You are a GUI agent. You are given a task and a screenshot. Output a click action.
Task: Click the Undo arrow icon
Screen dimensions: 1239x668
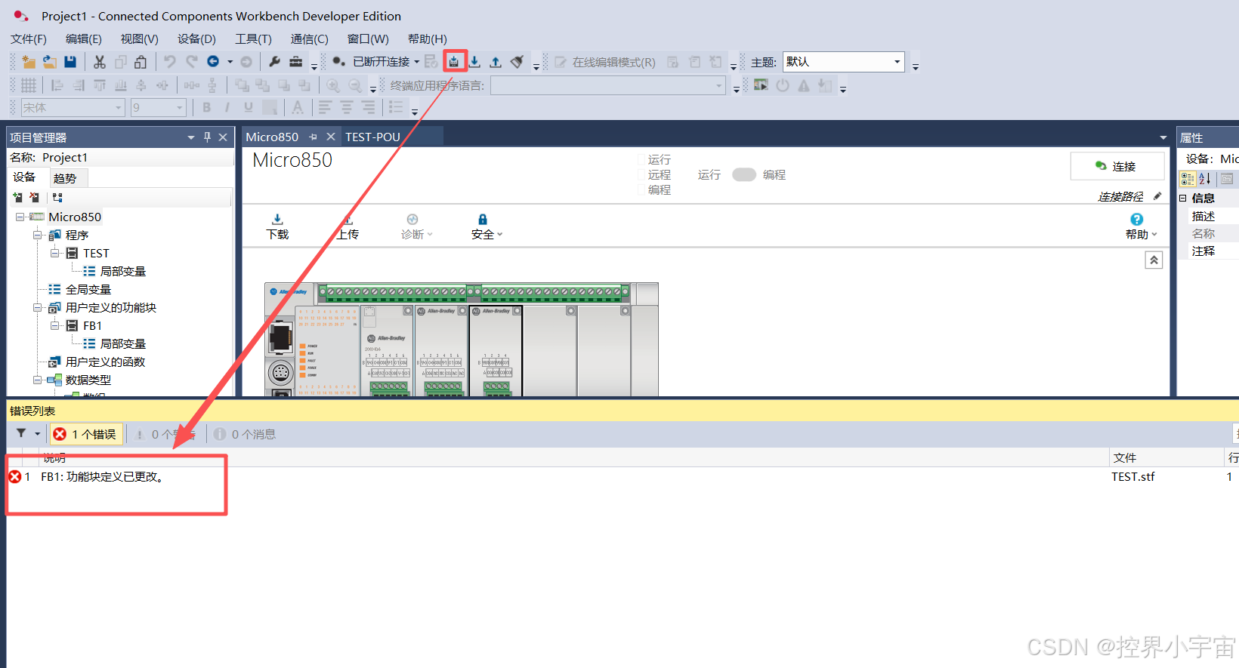click(170, 62)
